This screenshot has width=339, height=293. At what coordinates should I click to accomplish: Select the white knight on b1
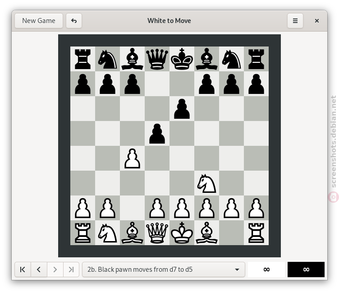click(x=107, y=233)
